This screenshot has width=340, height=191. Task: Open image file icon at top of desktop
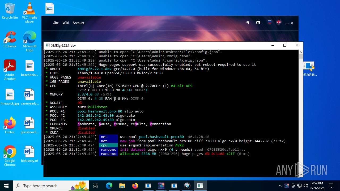point(50,8)
